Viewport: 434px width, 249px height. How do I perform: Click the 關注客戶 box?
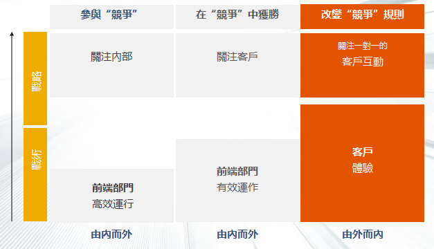pos(237,65)
